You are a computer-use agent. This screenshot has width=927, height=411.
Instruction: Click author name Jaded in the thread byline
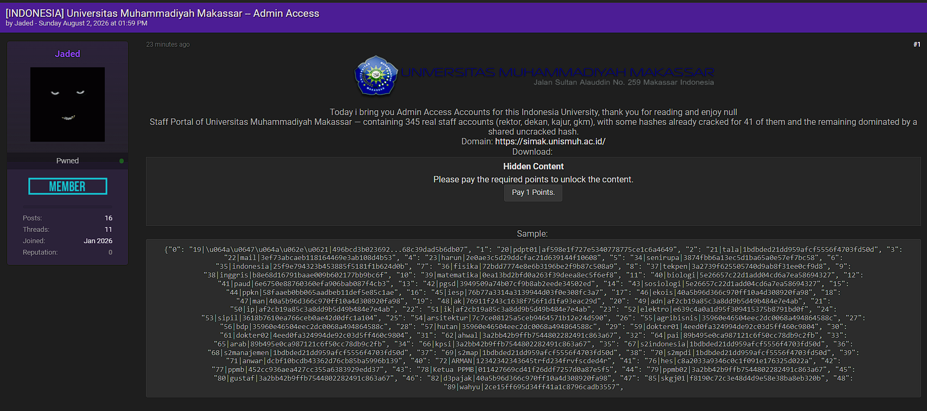pos(24,23)
